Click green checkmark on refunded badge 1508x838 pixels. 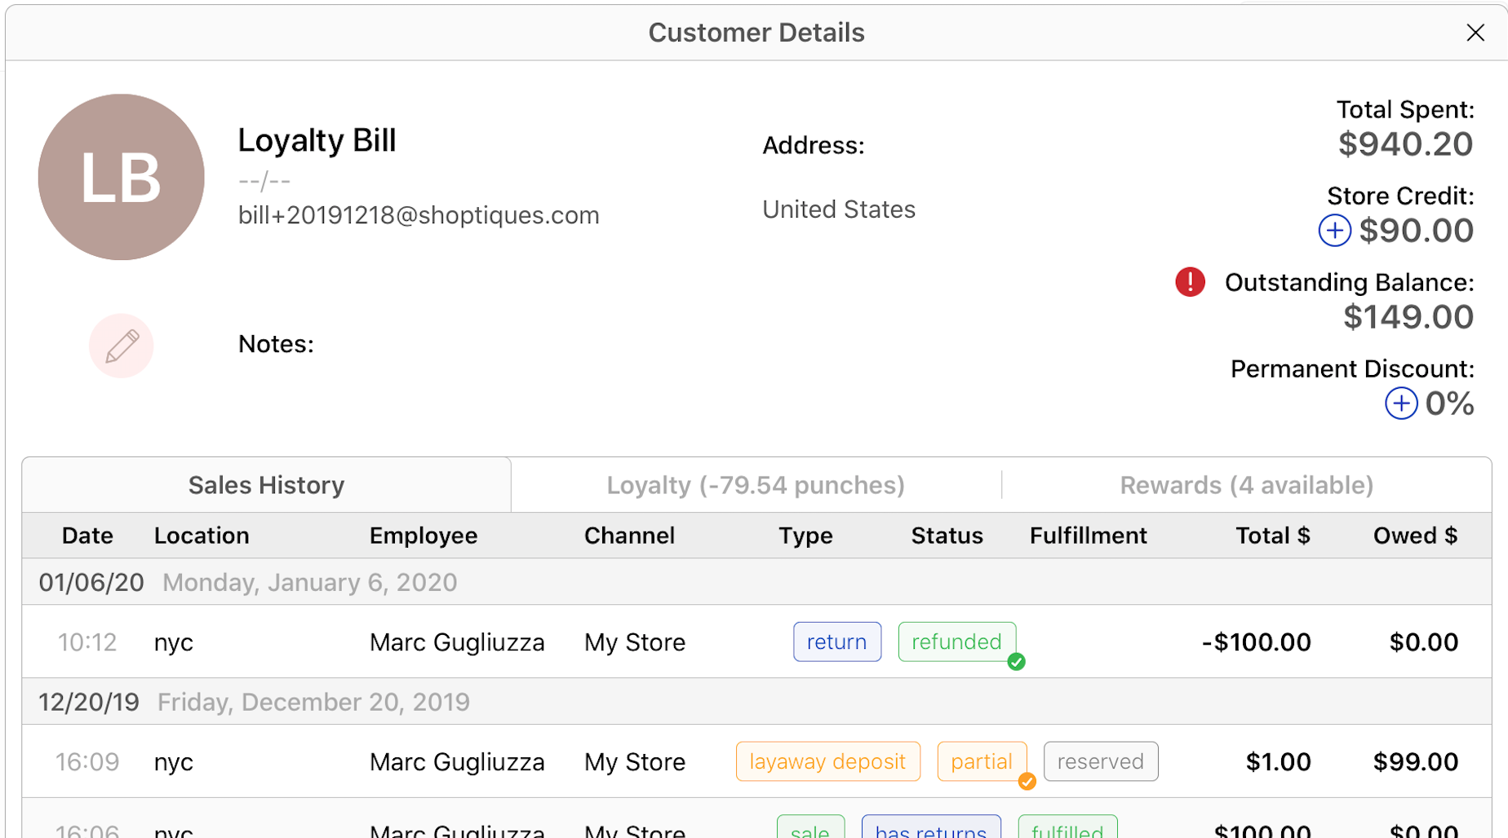pyautogui.click(x=1016, y=662)
